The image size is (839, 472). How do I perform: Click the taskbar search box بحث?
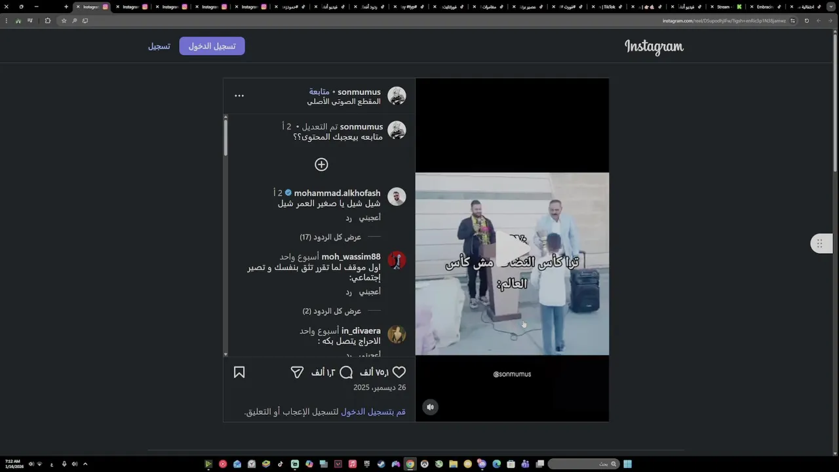tap(583, 464)
